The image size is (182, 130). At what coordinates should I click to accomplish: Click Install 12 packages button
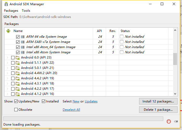[158, 101]
